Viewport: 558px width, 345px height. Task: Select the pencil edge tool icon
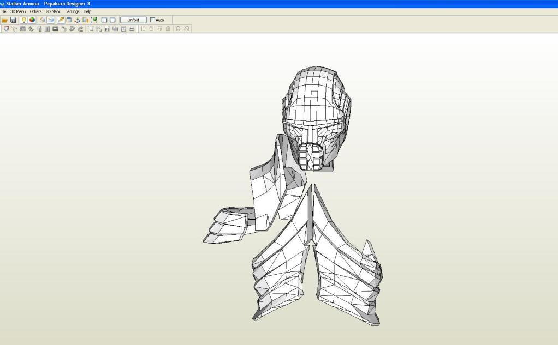pyautogui.click(x=61, y=20)
